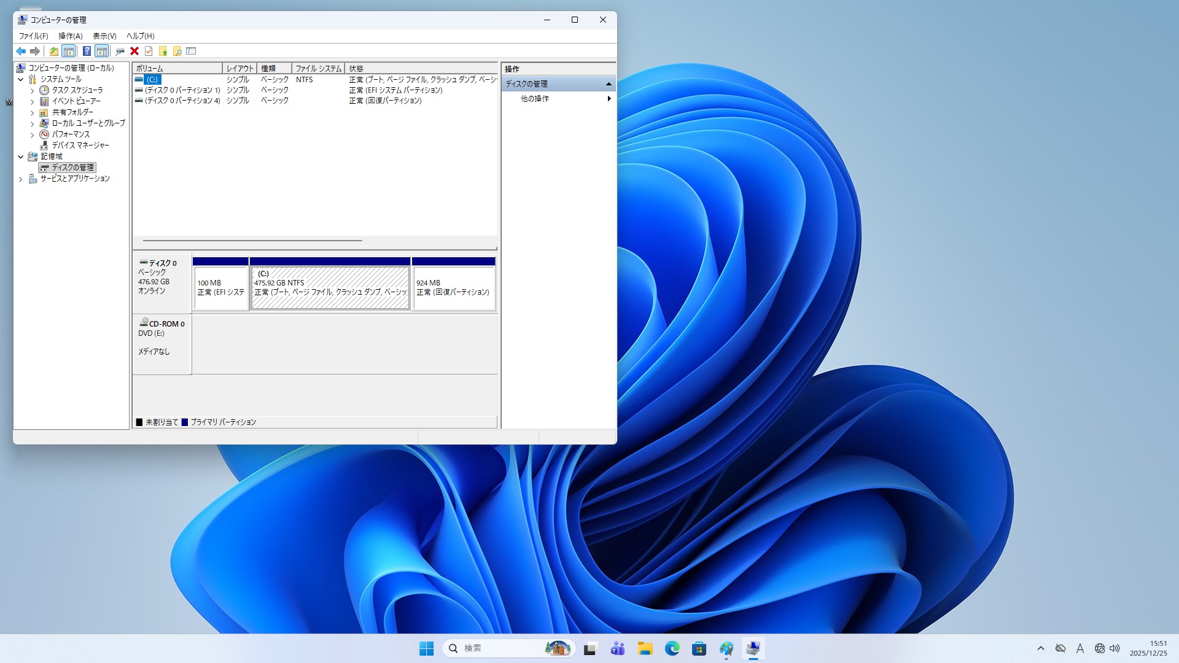Open the 操作(A) menu
The width and height of the screenshot is (1179, 663).
click(x=70, y=36)
